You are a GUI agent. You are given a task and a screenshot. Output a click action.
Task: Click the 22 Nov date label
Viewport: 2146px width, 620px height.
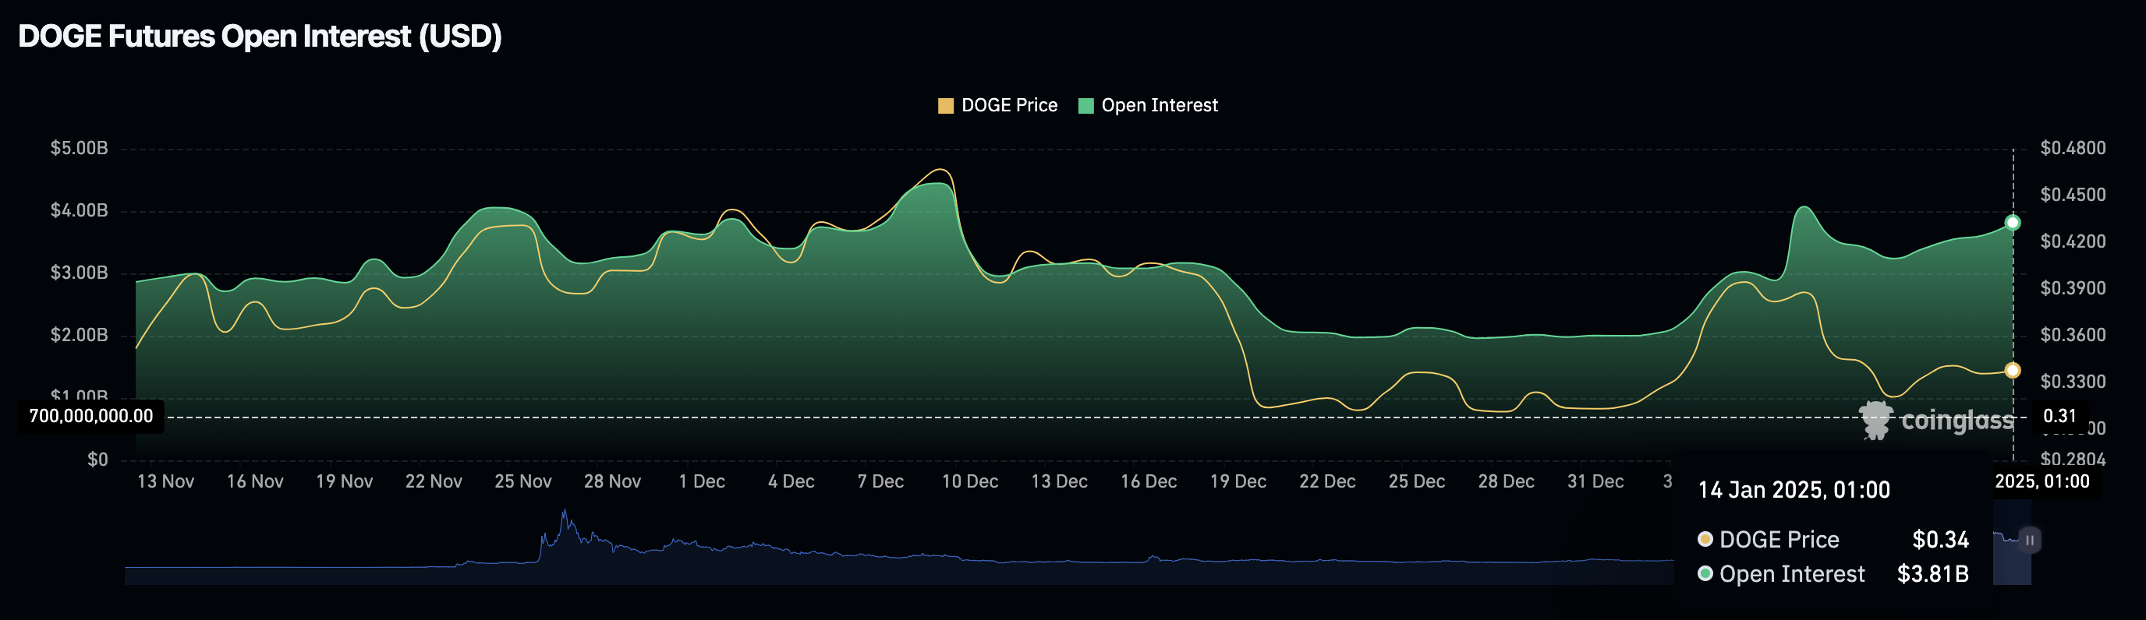tap(434, 482)
